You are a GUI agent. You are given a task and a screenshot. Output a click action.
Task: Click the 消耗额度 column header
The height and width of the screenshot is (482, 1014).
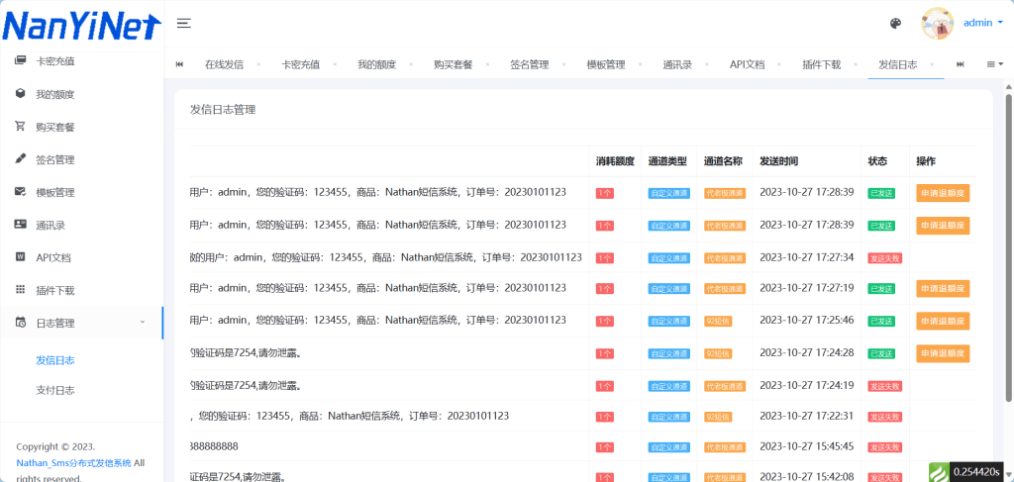coord(615,161)
